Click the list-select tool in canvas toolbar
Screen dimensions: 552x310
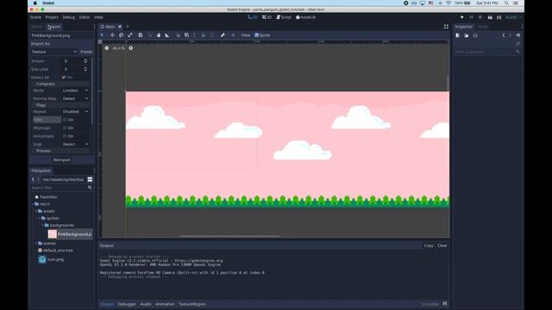[x=141, y=35]
